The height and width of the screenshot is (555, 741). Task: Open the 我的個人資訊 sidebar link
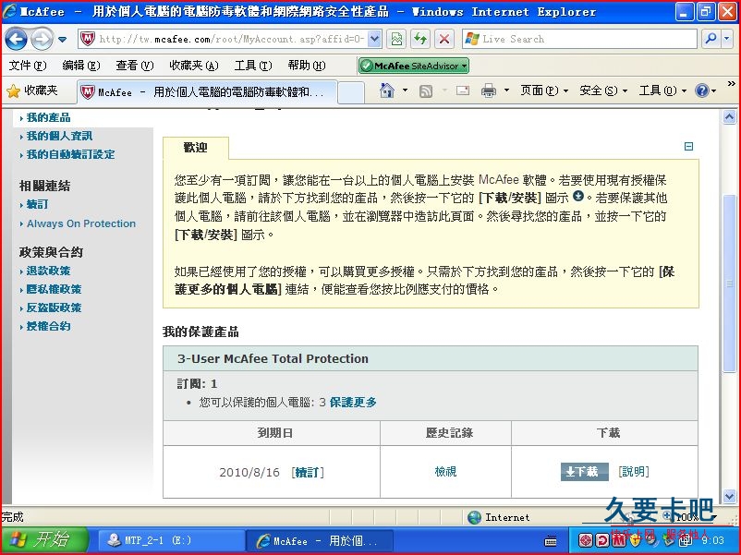(59, 136)
